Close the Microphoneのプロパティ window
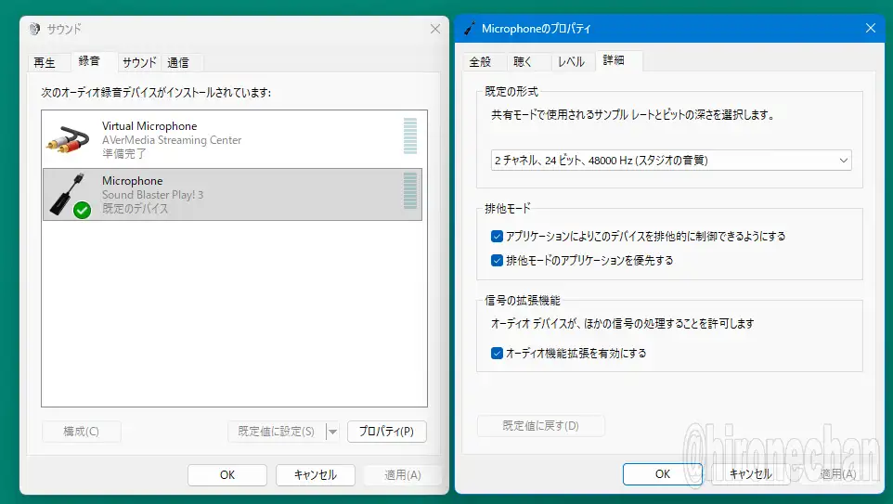 coord(870,29)
